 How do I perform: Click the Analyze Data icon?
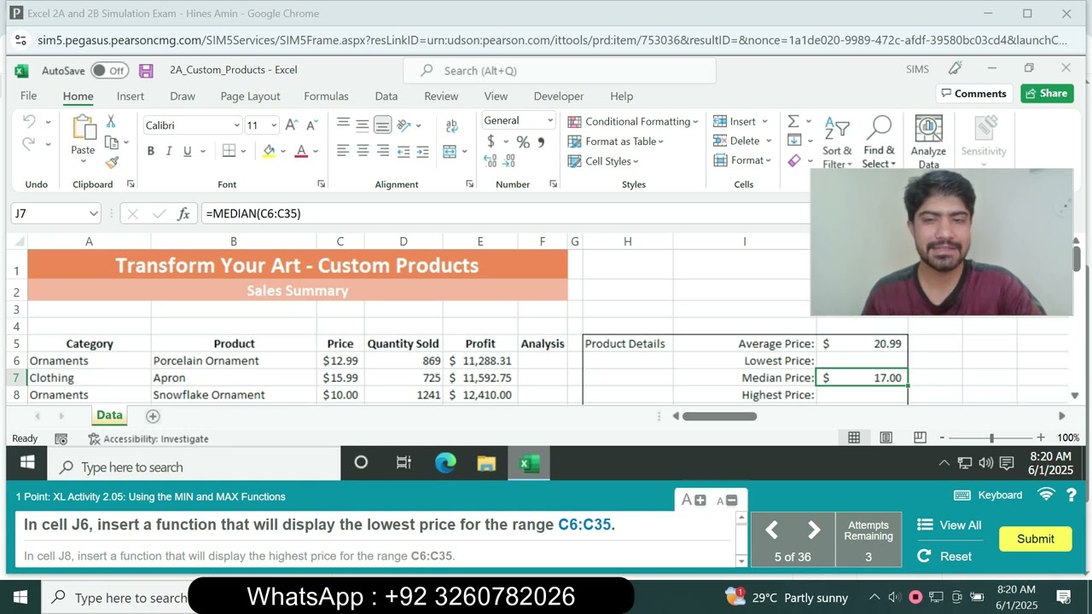(x=928, y=142)
